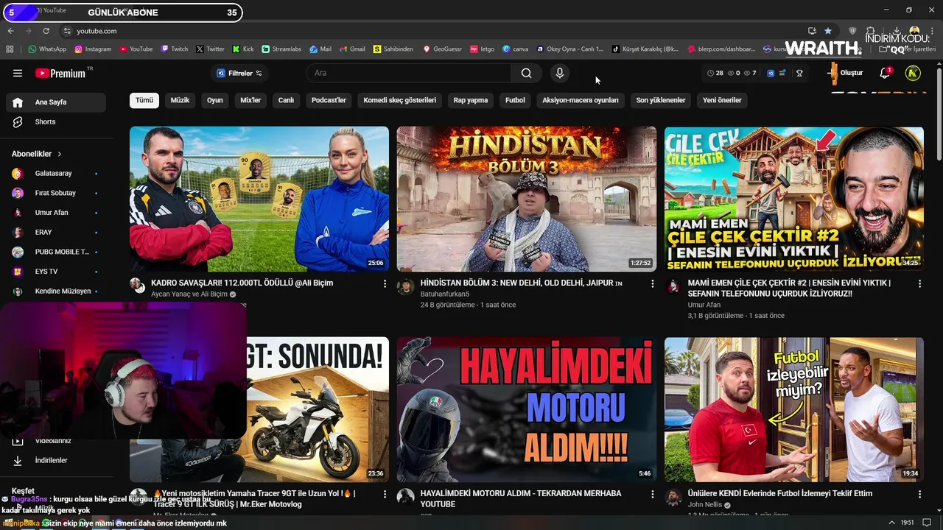Open Shorts in the sidebar

click(x=55, y=121)
